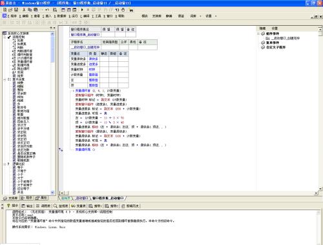Open the 调用表 tab in bottom panel
The width and height of the screenshot is (323, 245).
coord(43,206)
